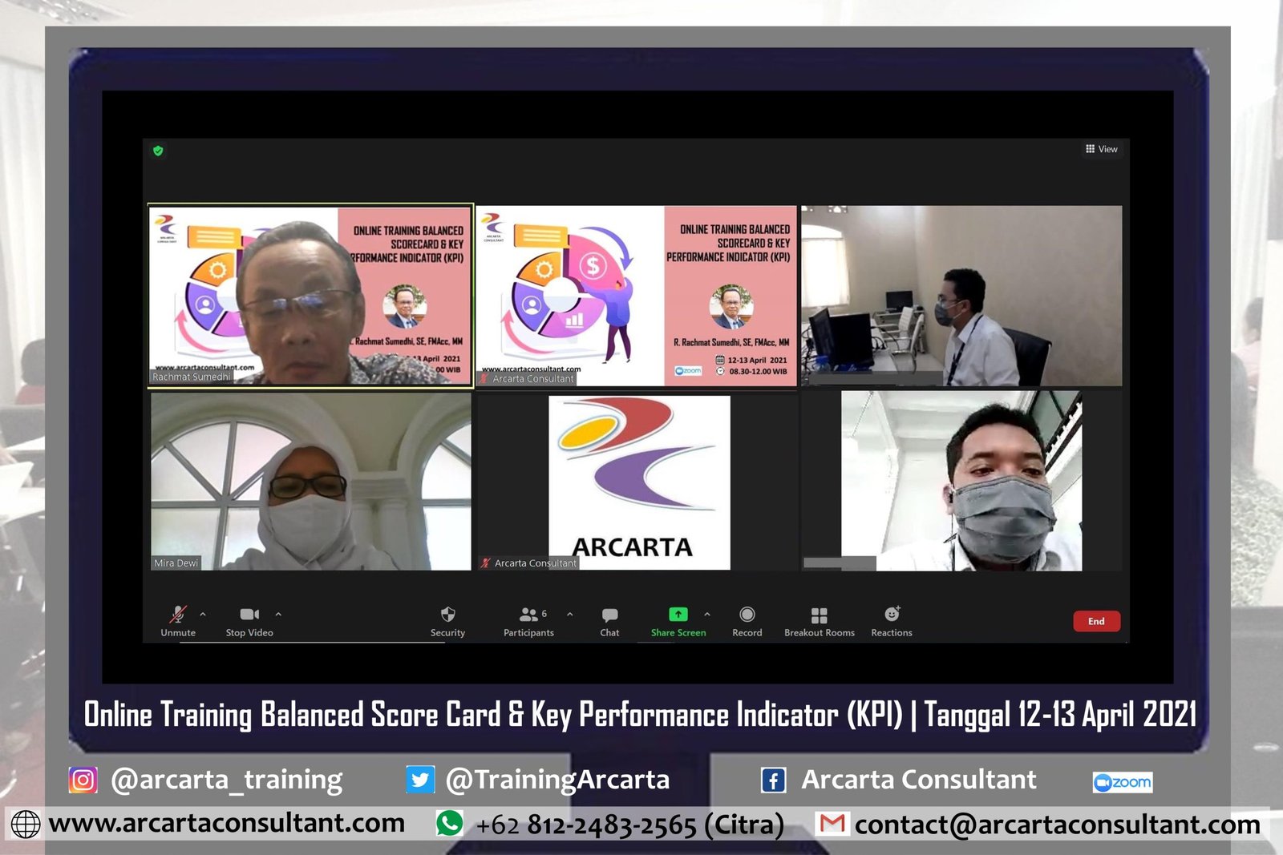This screenshot has width=1283, height=855.
Task: Open the Security shield menu
Action: [x=447, y=615]
